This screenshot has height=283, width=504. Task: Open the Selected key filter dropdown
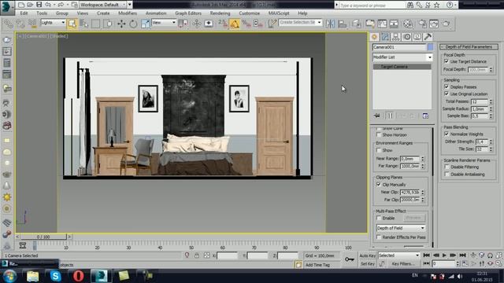tap(399, 255)
